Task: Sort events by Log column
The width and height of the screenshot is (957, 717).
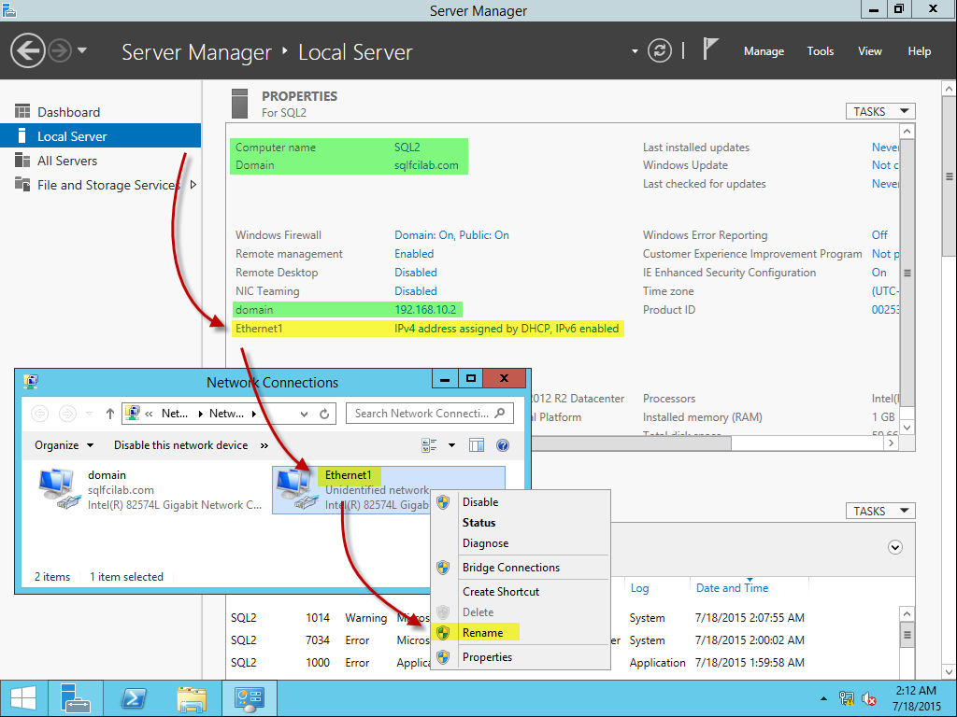Action: (x=639, y=588)
